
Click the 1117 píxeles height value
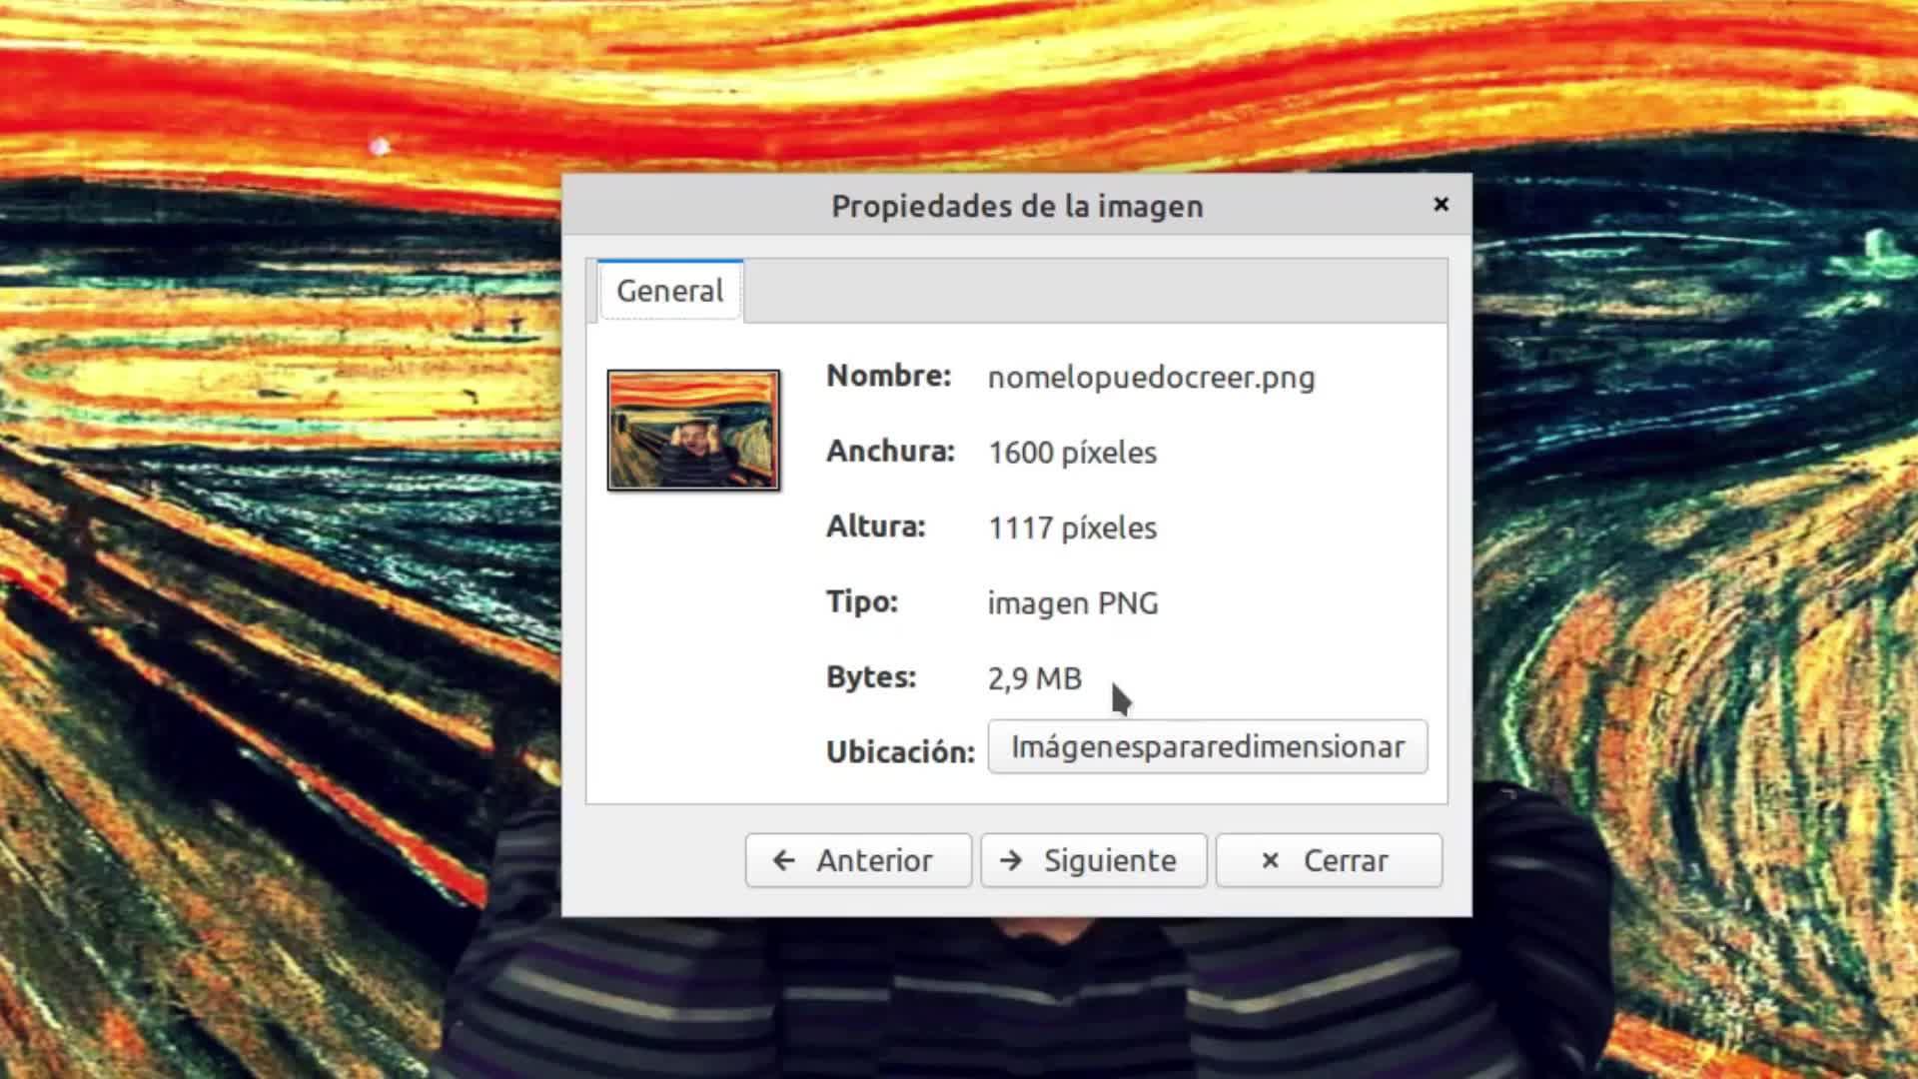click(1072, 528)
